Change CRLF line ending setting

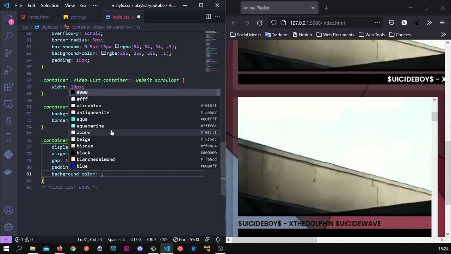point(152,240)
